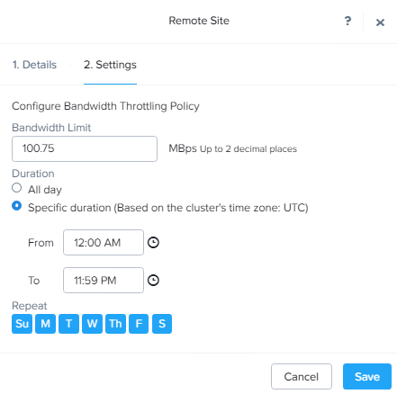Toggle Thursday repeat day
This screenshot has width=397, height=394.
115,324
